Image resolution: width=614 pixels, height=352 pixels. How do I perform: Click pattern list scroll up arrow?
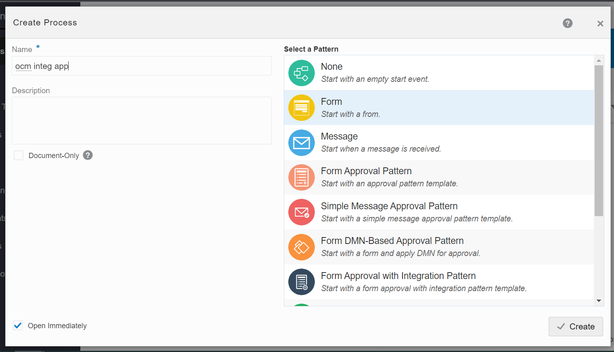[599, 60]
